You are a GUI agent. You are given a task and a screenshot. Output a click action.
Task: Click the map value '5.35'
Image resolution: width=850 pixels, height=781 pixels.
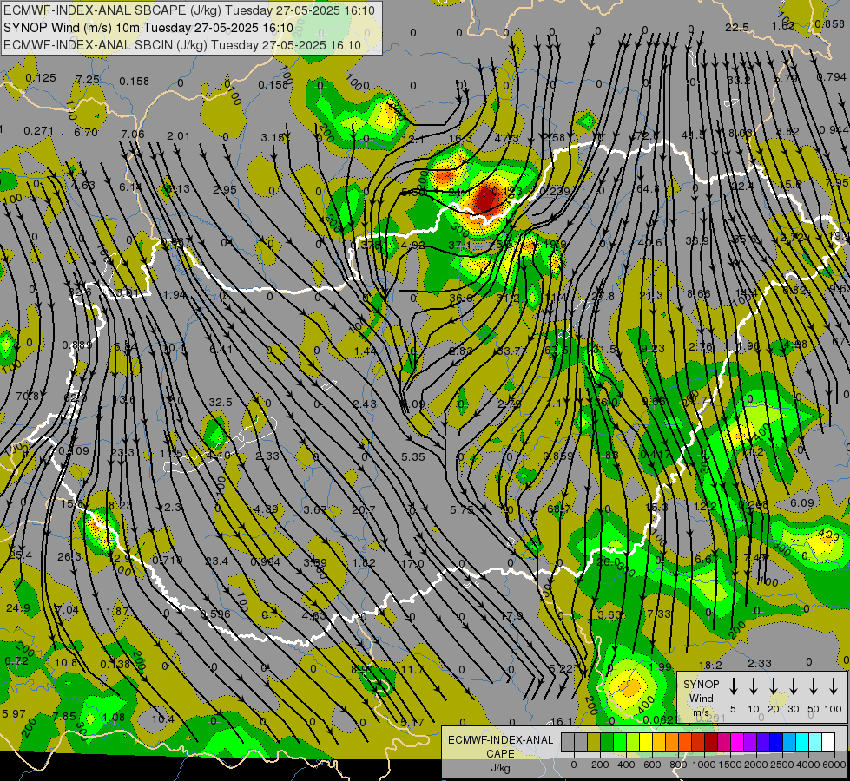(x=413, y=457)
